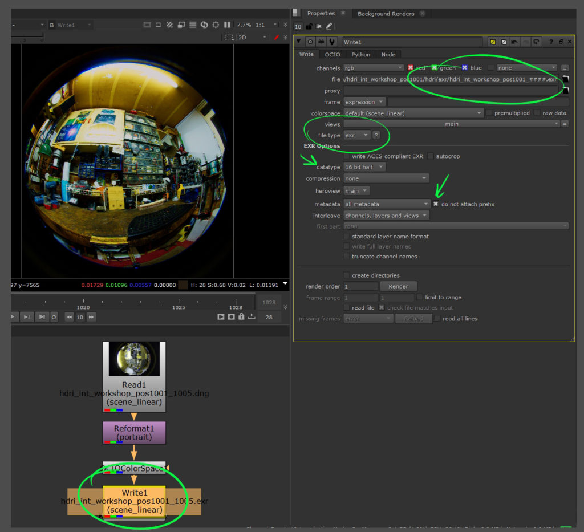Open Write1 node help via question mark icon
This screenshot has height=532, width=584.
552,41
